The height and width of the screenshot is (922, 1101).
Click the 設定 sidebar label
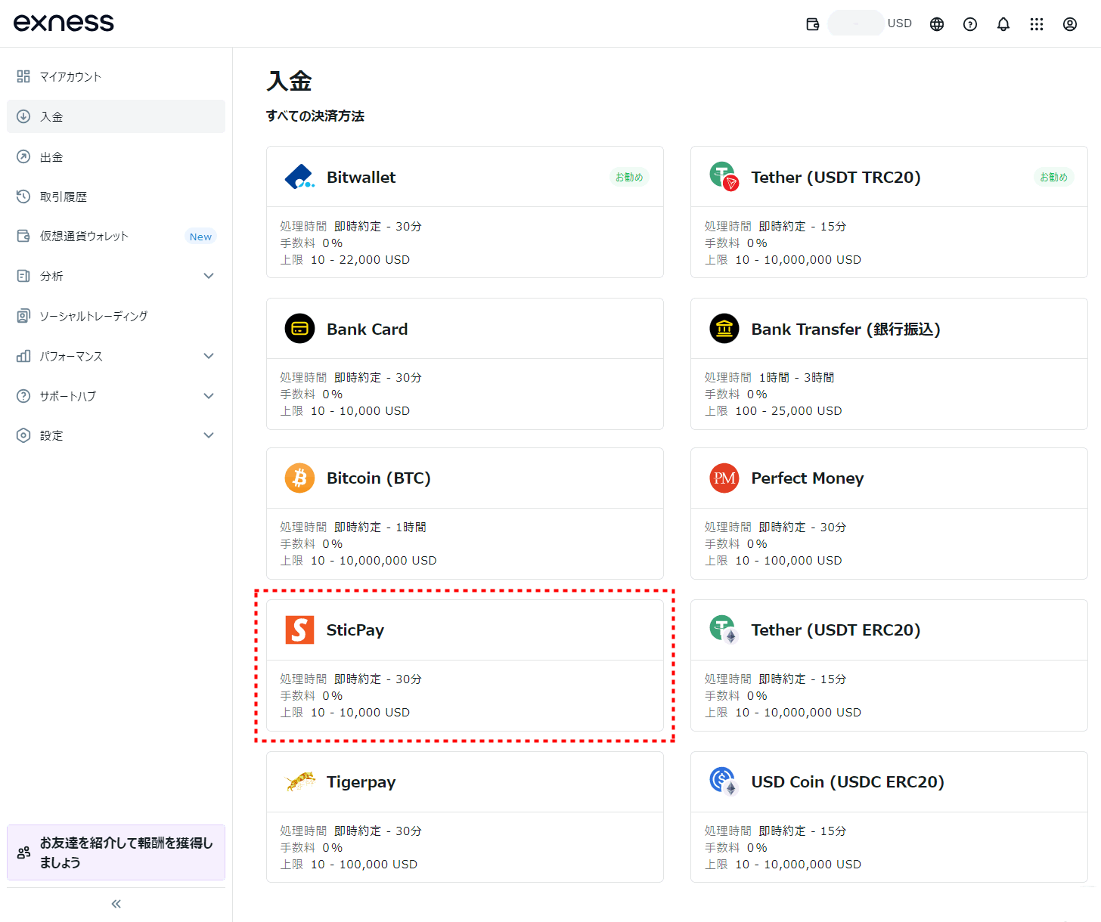click(51, 435)
